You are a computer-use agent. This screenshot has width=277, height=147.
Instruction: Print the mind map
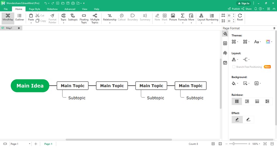pos(73,3)
